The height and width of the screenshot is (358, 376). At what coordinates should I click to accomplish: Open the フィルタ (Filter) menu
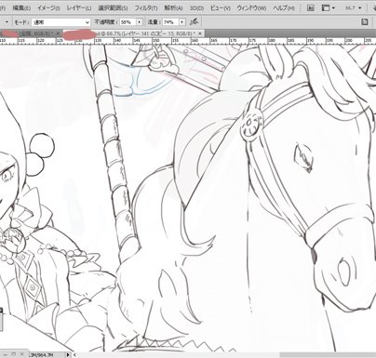[146, 8]
